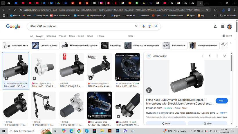The height and width of the screenshot is (134, 238).
Task: Click the search query input field
Action: tap(81, 26)
